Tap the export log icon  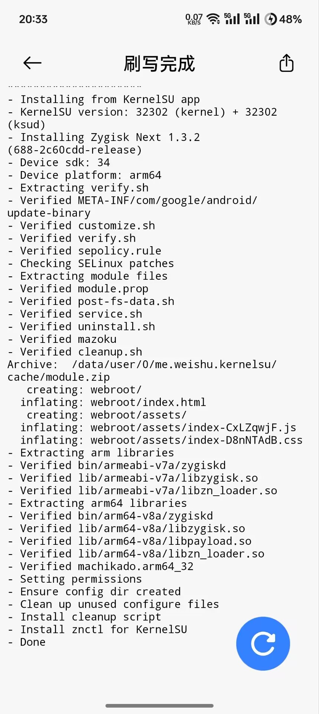click(x=286, y=63)
